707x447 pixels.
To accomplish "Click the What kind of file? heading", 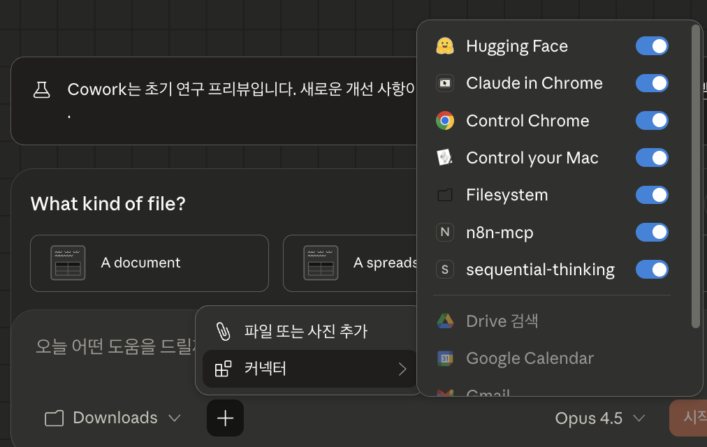I will tap(108, 204).
